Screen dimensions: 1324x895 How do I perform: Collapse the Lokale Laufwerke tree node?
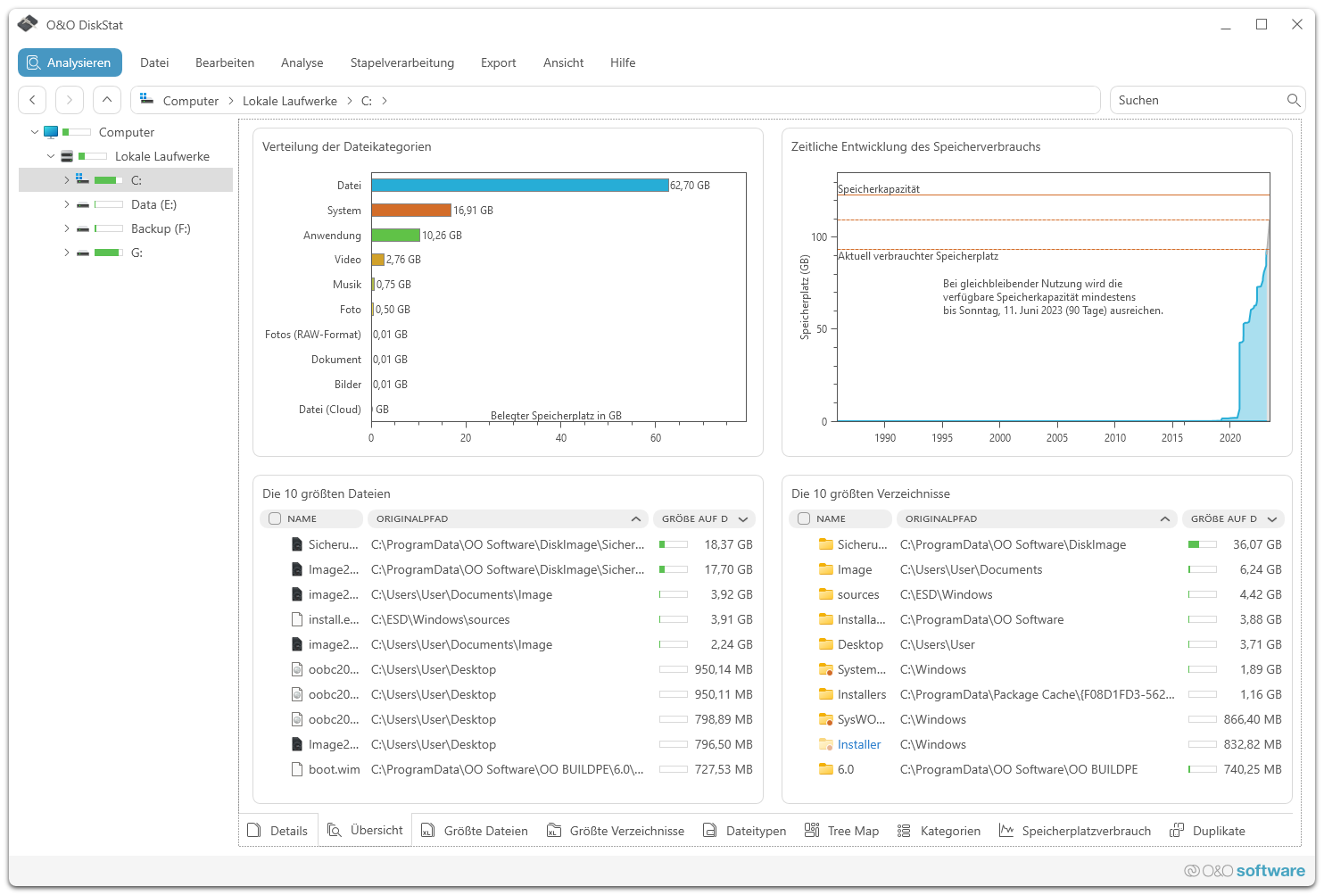51,156
